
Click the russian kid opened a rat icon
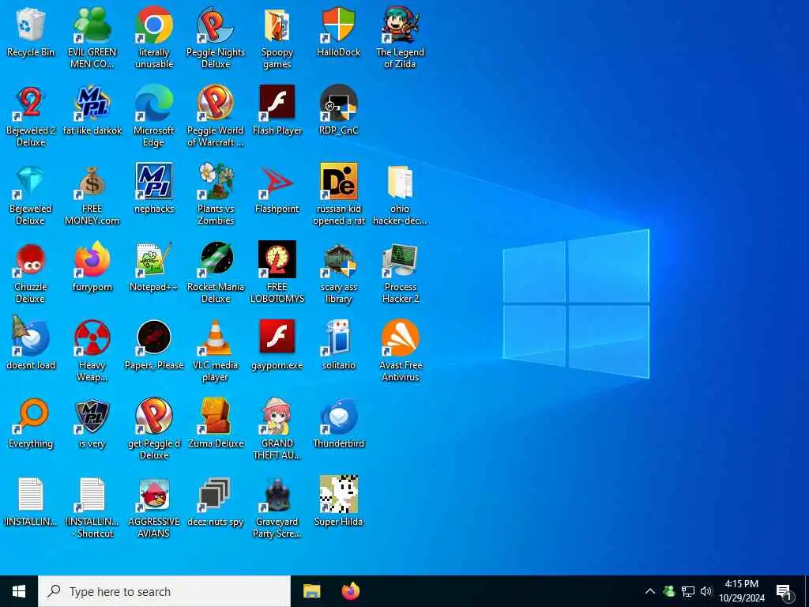[338, 182]
